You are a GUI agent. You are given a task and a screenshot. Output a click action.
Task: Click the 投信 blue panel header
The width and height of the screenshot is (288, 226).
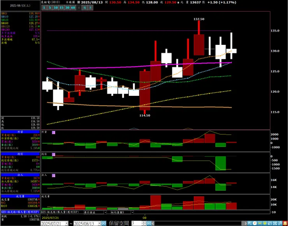click(x=20, y=154)
